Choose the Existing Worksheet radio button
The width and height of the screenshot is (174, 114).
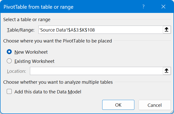[9, 61]
